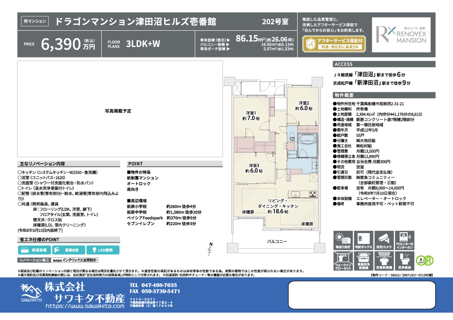Click the アフターサービス保証付 gold badge
This screenshot has width=453, height=320.
[334, 44]
